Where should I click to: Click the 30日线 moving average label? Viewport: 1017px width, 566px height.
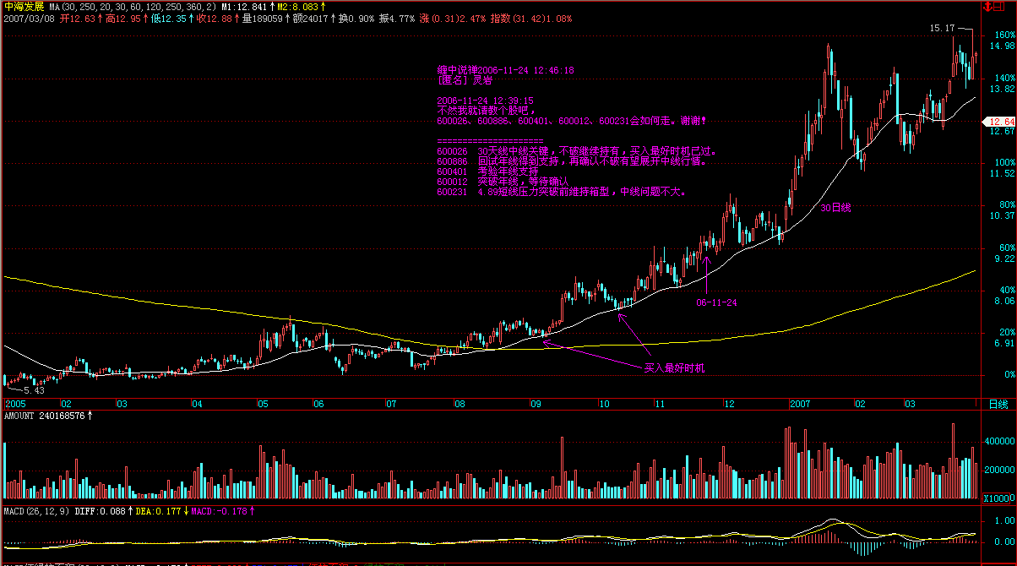(836, 207)
